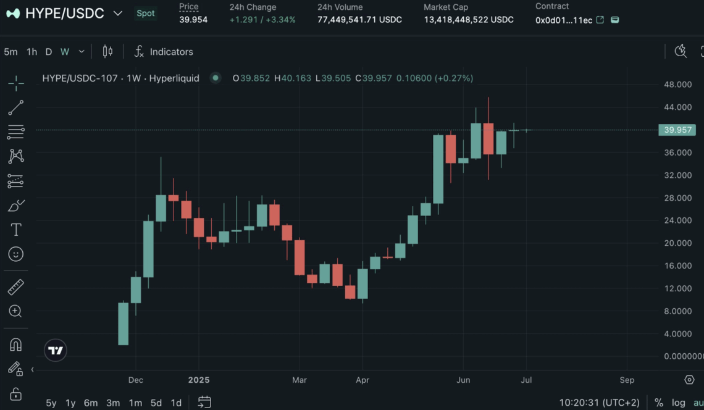Enable magnet mode for drawings

click(x=15, y=345)
